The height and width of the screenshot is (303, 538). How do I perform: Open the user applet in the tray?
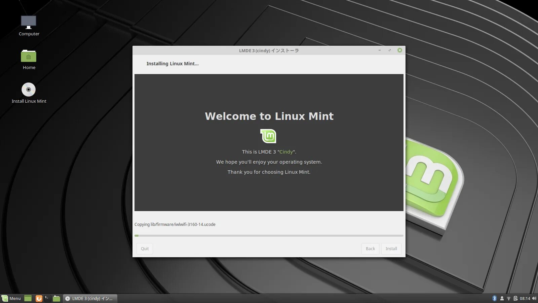pos(502,298)
